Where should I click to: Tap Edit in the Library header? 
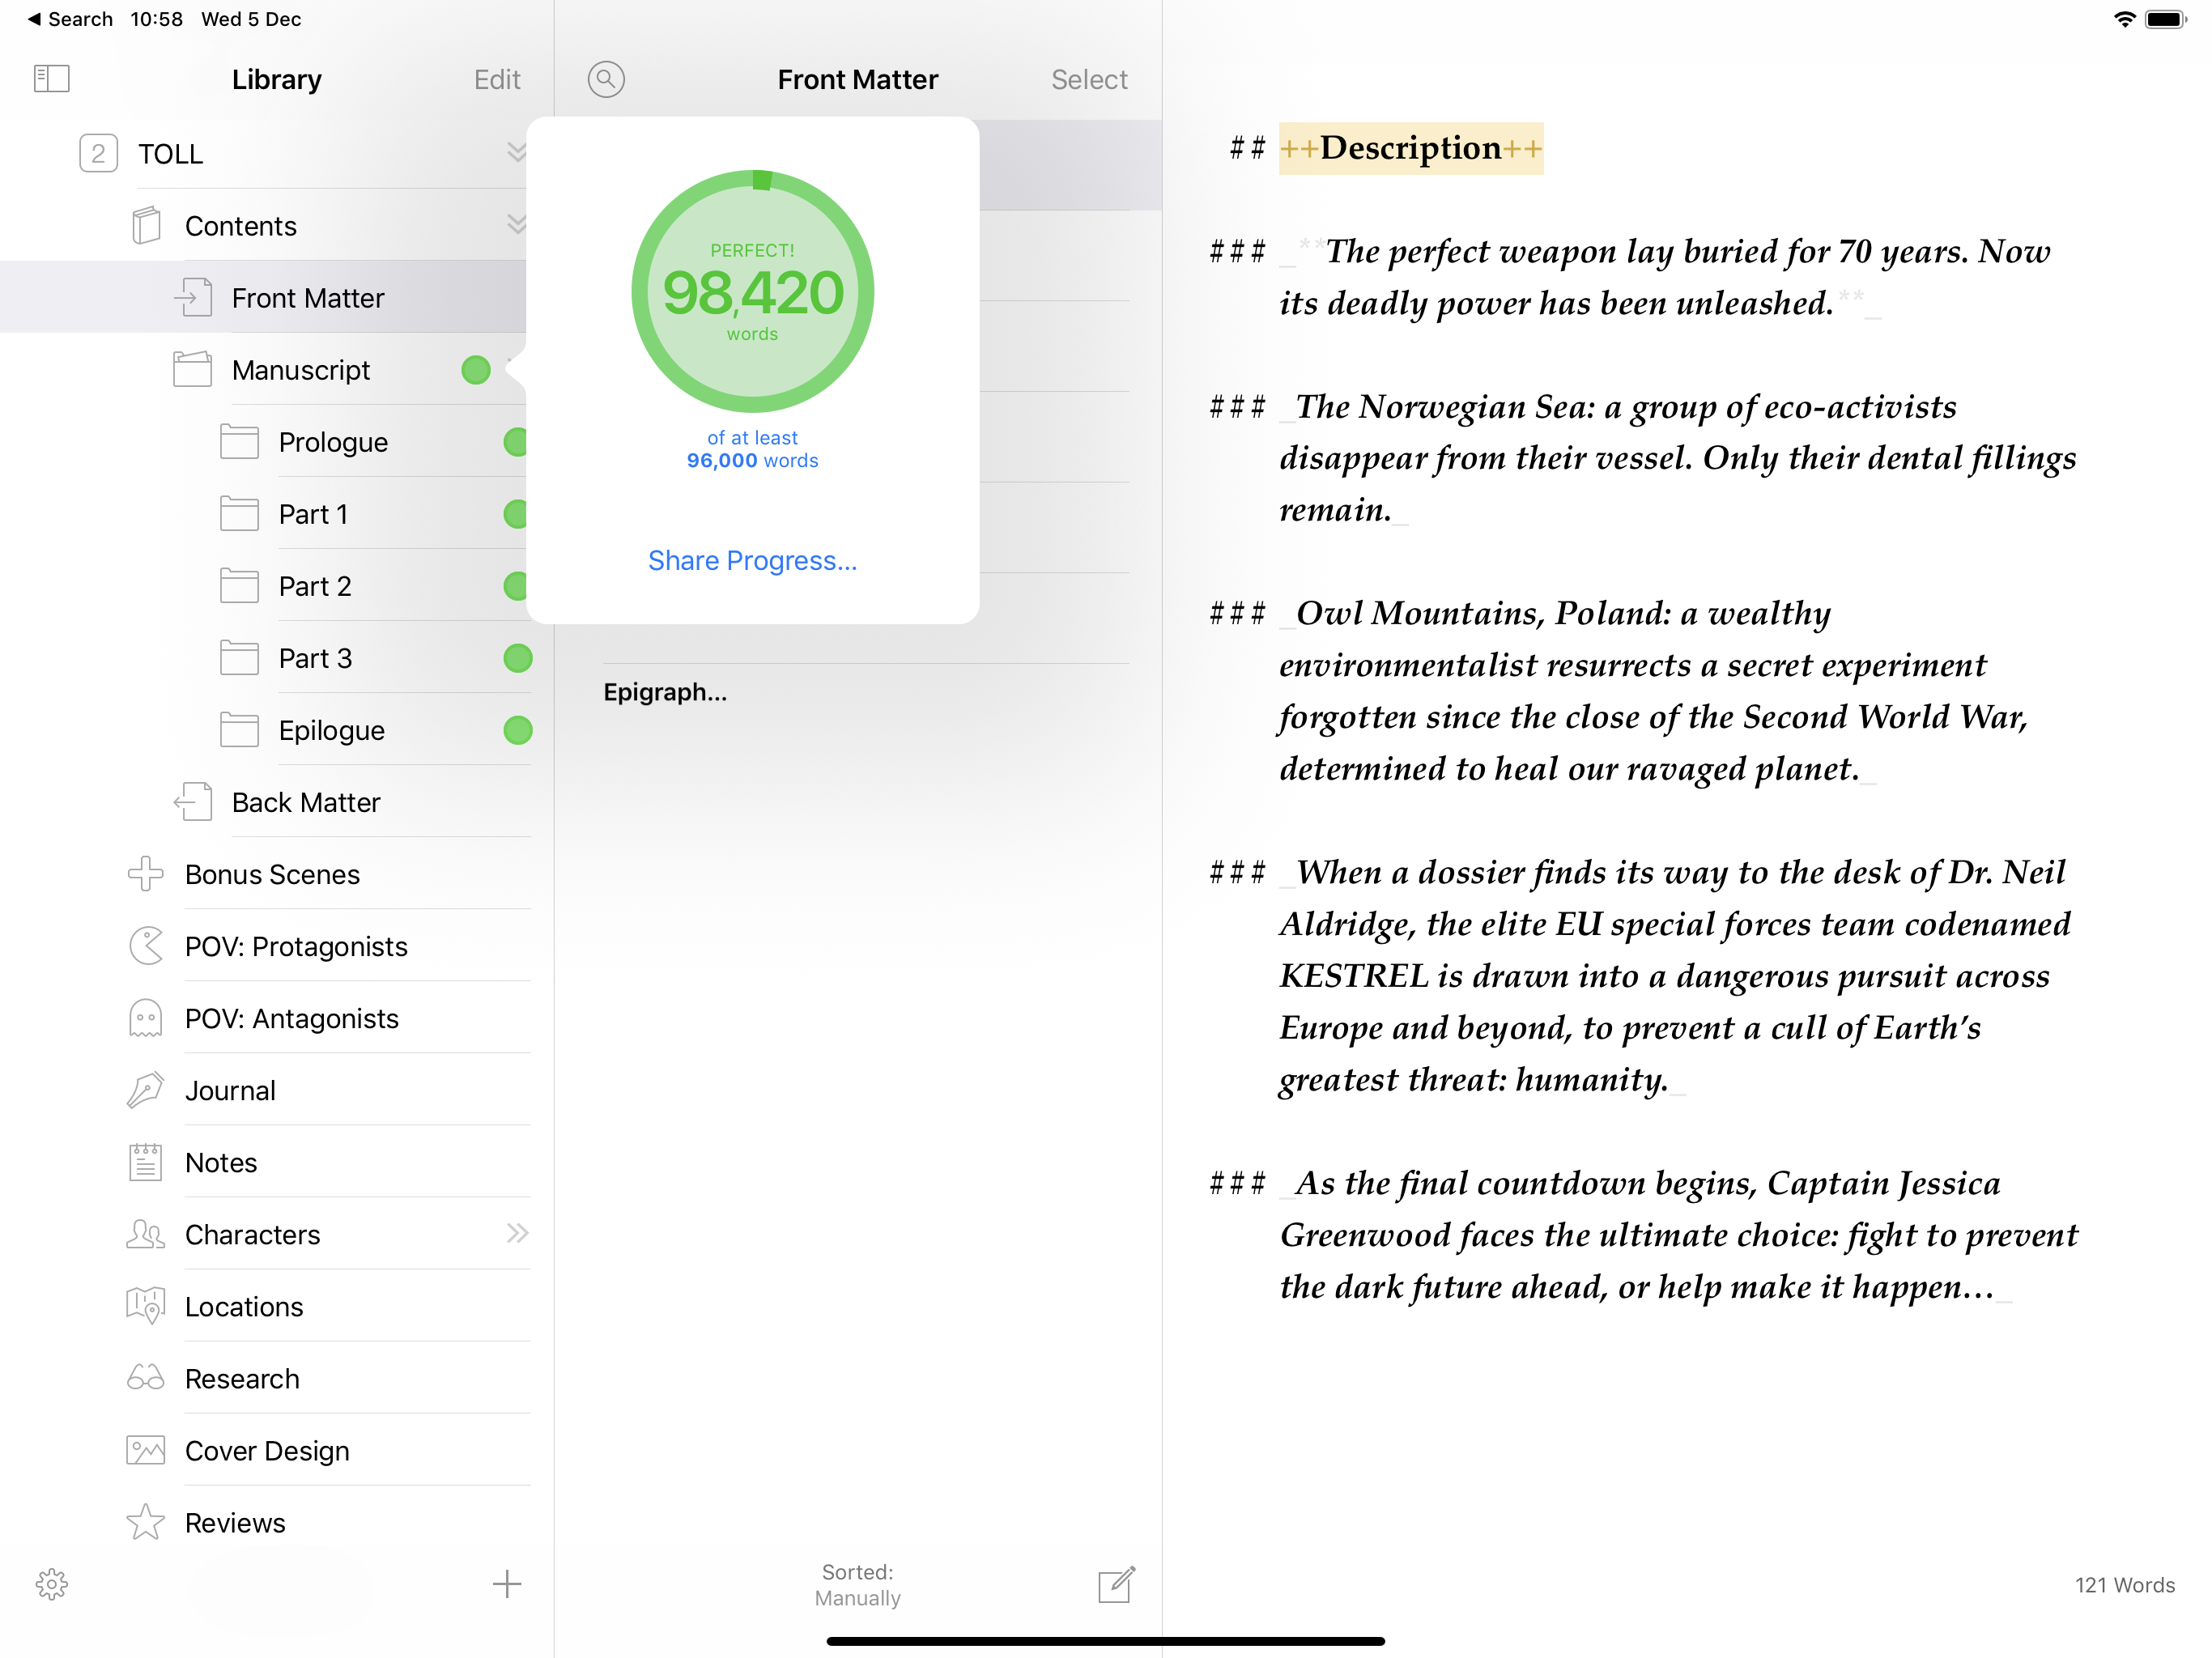click(497, 79)
